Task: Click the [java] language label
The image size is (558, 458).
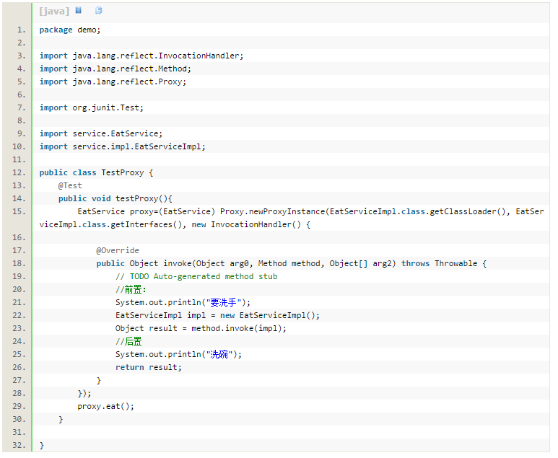Action: tap(54, 12)
